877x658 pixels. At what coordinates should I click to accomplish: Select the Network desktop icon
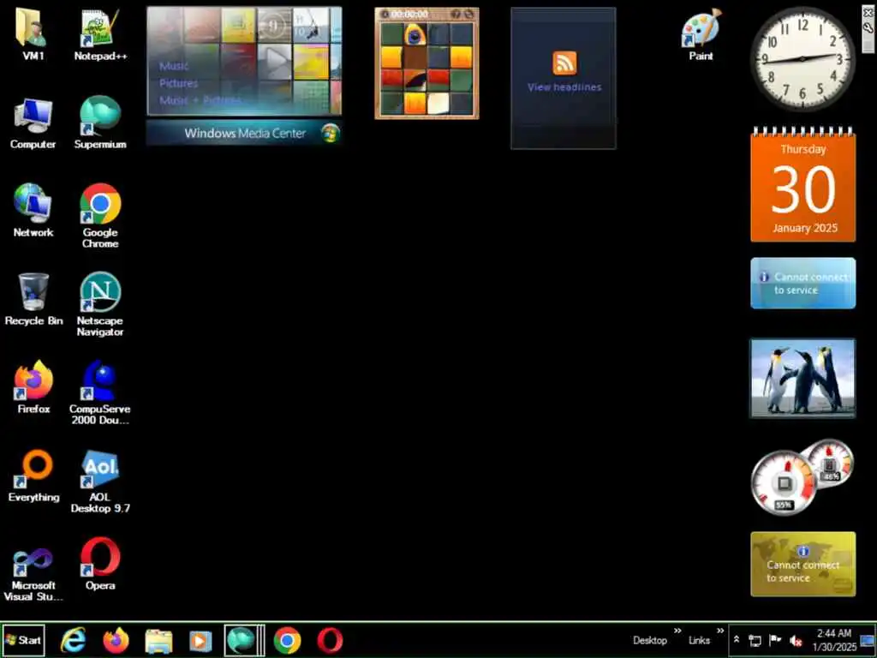[x=33, y=212]
